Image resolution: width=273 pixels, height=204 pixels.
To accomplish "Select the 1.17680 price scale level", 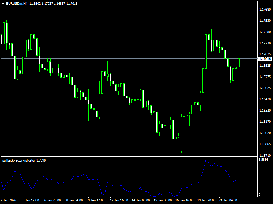I will pos(265,10).
